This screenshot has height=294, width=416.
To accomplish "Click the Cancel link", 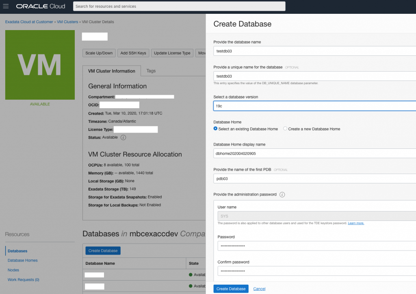I will click(x=259, y=289).
